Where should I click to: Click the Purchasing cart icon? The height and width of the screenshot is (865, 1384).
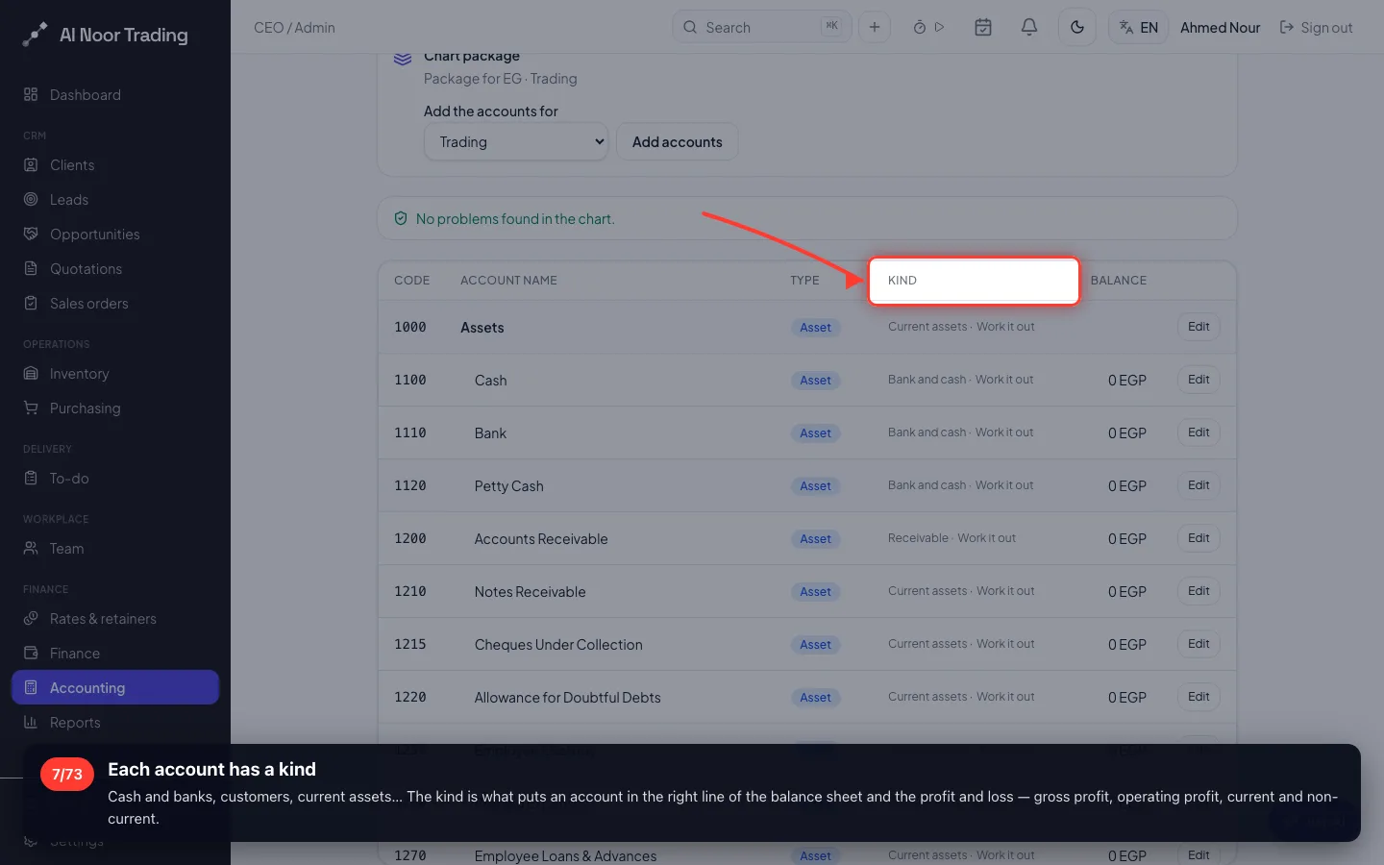(31, 408)
